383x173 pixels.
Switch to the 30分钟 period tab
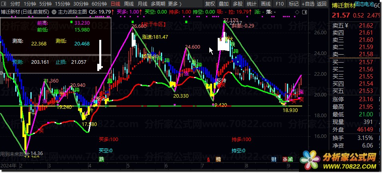tap(81, 4)
